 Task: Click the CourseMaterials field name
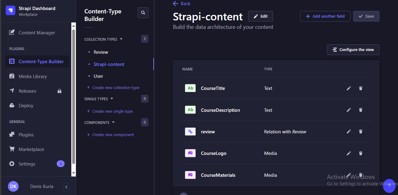[218, 175]
